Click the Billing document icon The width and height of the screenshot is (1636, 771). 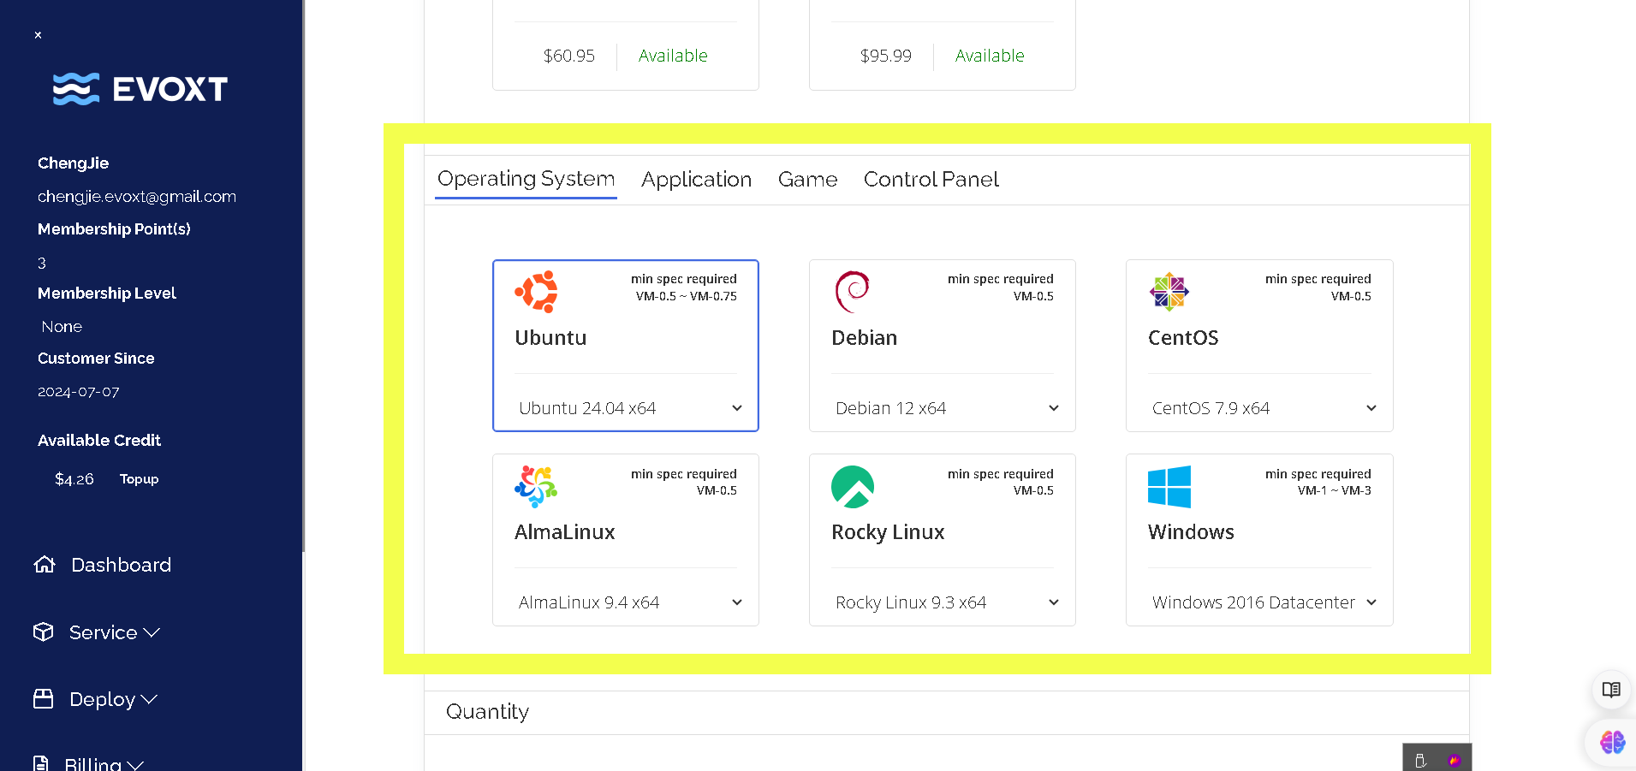tap(40, 763)
